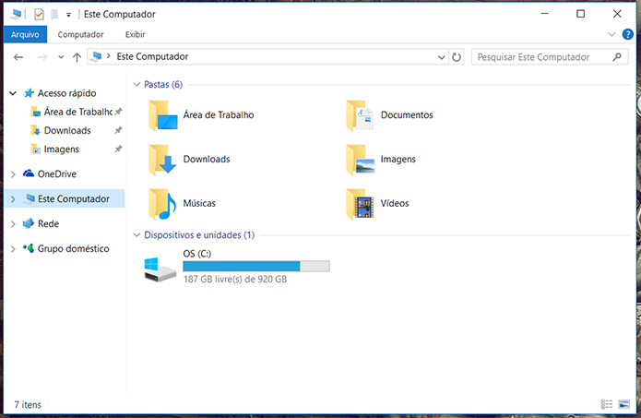Click the pin icon next to Imagens
641x418 pixels.
point(118,149)
